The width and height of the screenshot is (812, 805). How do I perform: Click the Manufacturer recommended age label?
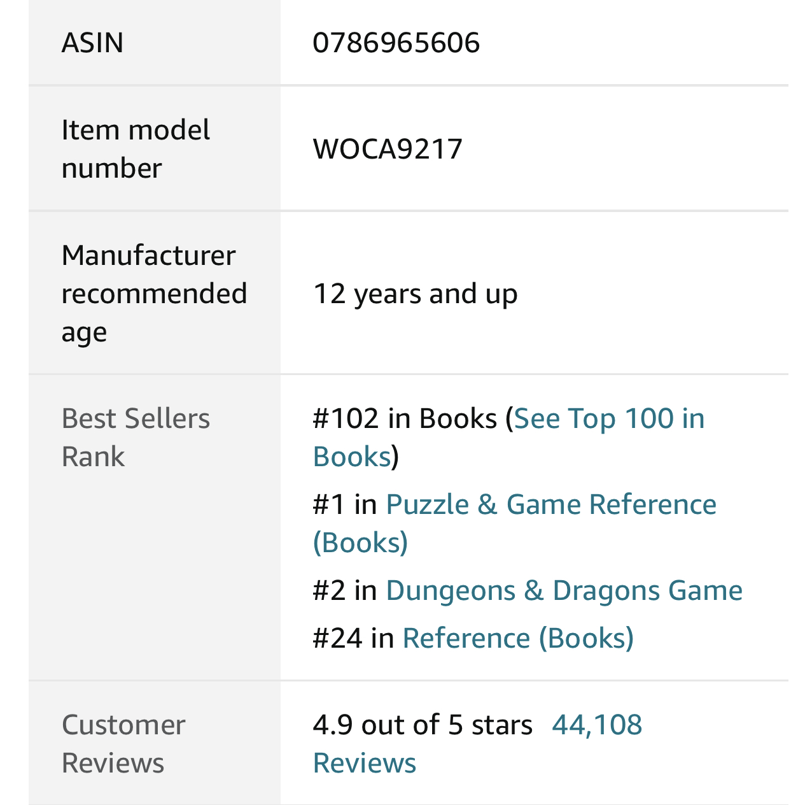[x=154, y=294]
